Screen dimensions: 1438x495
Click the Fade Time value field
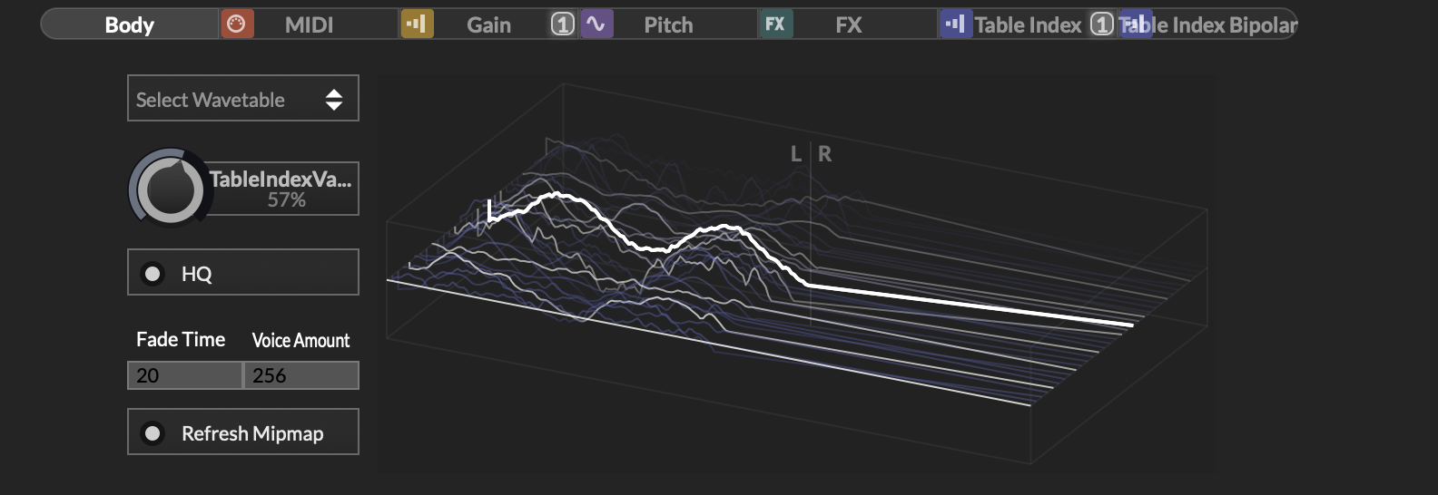click(x=185, y=375)
